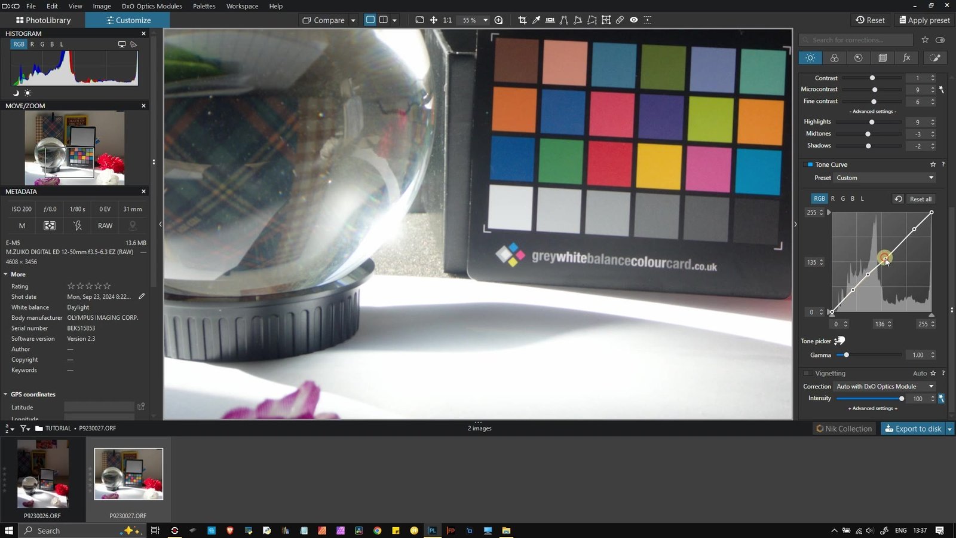Set zoom to 1:1

point(448,20)
